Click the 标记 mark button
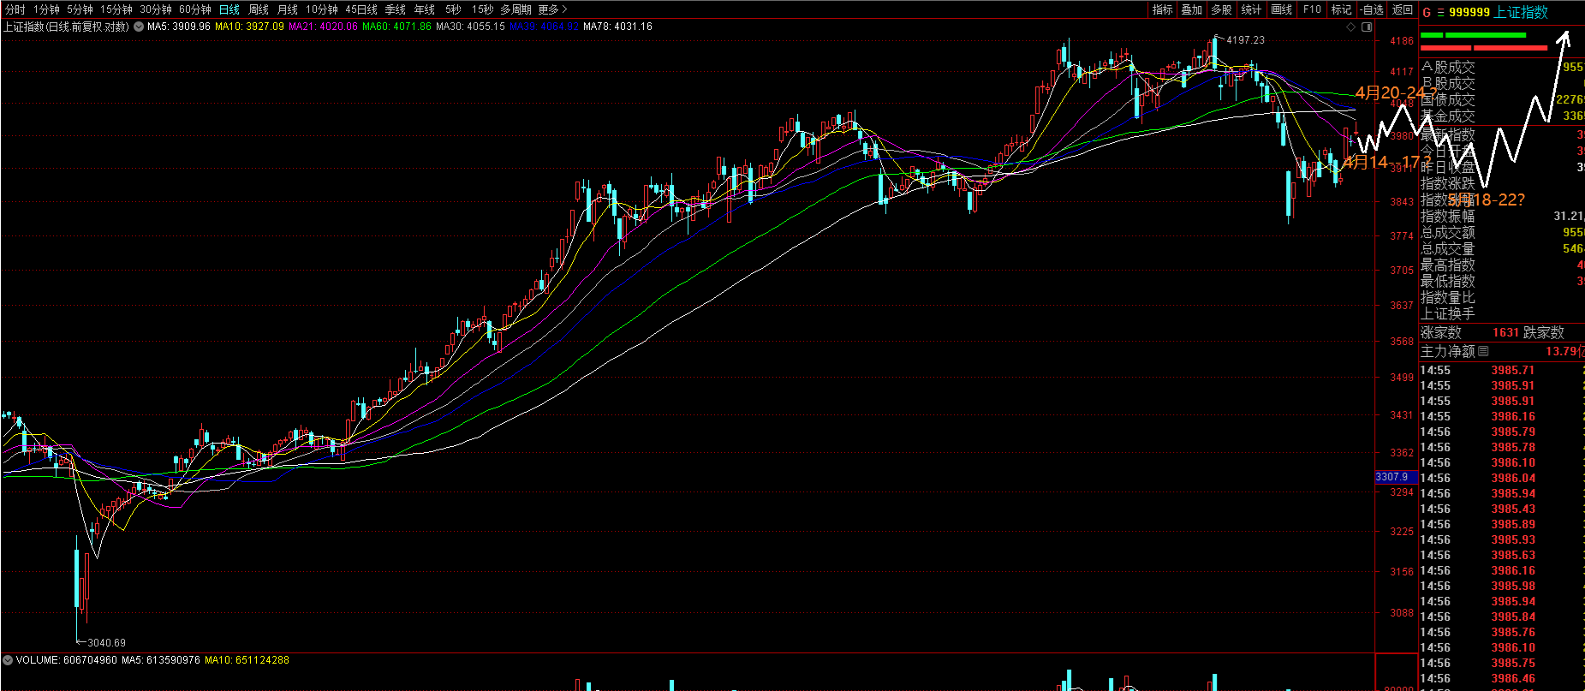 point(1342,9)
